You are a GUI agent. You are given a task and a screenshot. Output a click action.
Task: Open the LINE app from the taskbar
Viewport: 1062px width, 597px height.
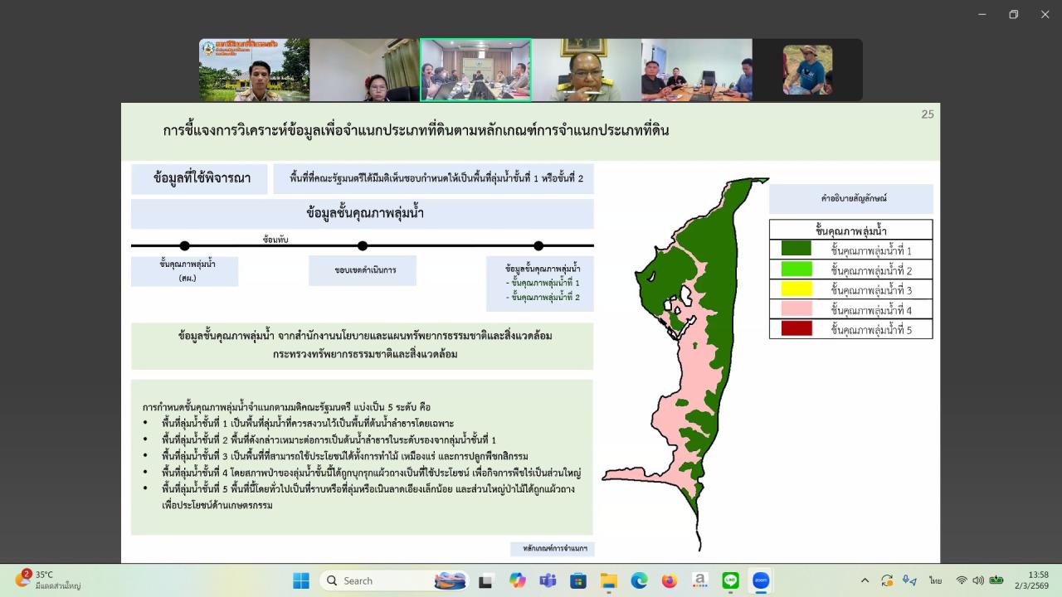coord(731,580)
